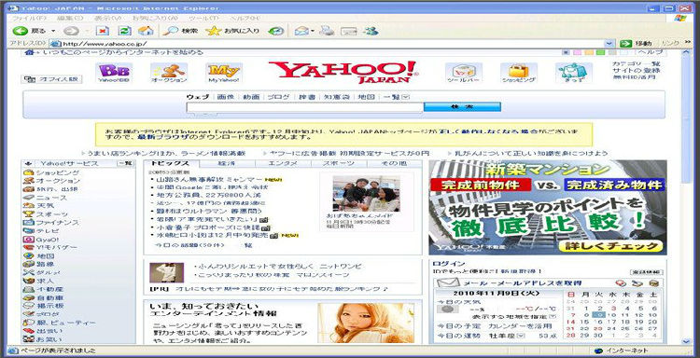This screenshot has height=358, width=700.
Task: Open the 表示(V) menu
Action: (x=107, y=19)
